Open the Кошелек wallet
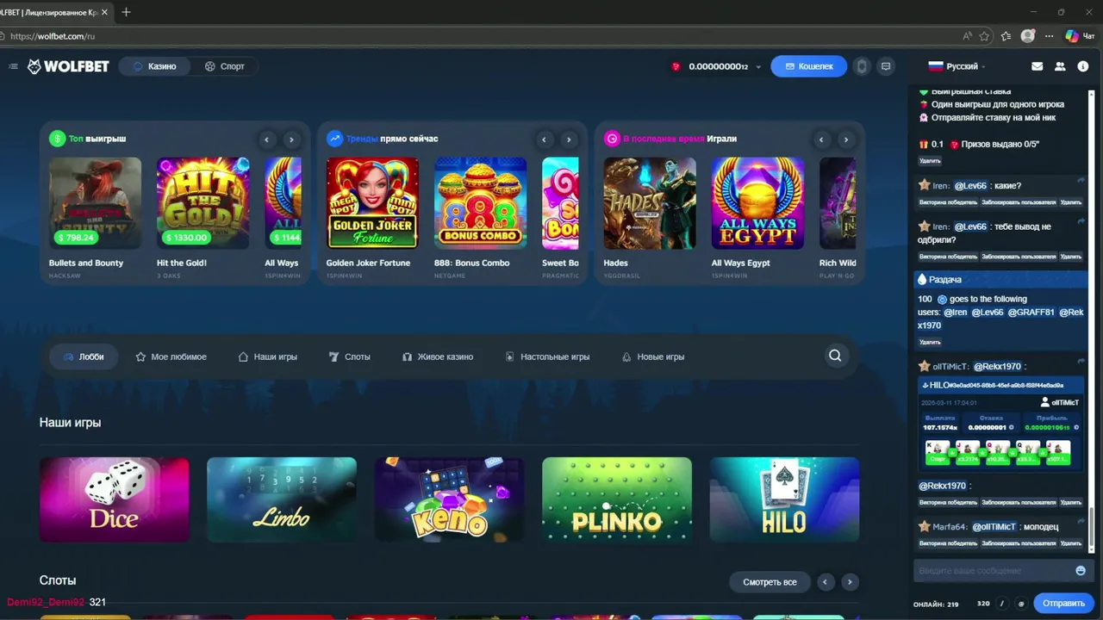The image size is (1103, 620). pyautogui.click(x=808, y=66)
